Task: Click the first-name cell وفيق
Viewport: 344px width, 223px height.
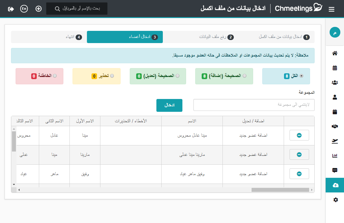Action: (x=85, y=174)
